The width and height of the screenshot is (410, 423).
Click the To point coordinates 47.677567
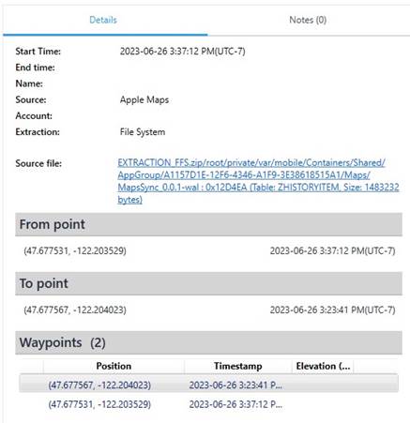(75, 310)
